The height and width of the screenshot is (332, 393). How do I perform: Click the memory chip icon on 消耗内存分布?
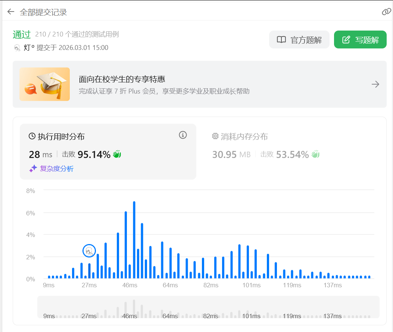click(x=215, y=136)
